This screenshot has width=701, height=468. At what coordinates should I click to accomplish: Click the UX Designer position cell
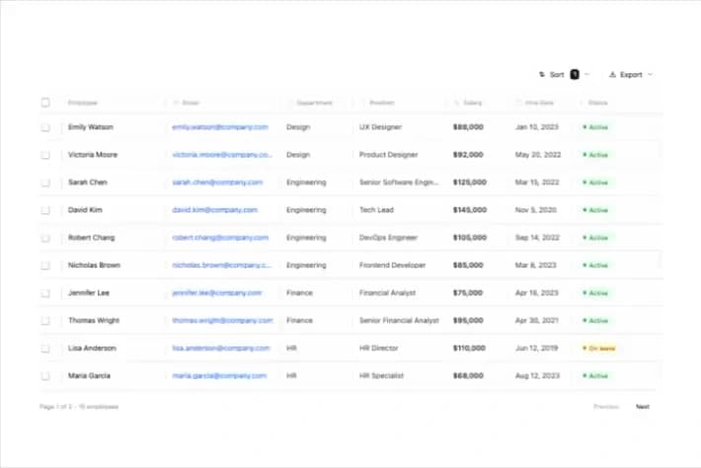point(380,127)
